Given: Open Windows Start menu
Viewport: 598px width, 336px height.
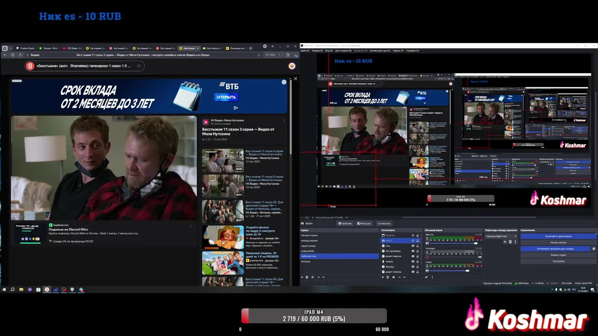Looking at the screenshot, I should pyautogui.click(x=4, y=289).
